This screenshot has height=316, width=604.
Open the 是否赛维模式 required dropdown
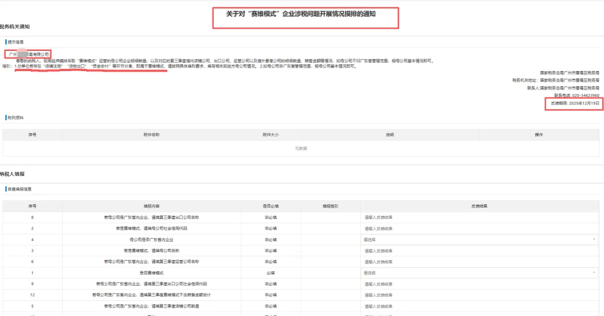point(480,273)
